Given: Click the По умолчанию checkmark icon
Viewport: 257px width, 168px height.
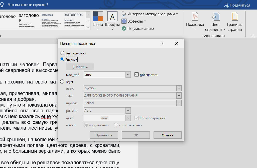Looking at the screenshot, I should (124, 29).
